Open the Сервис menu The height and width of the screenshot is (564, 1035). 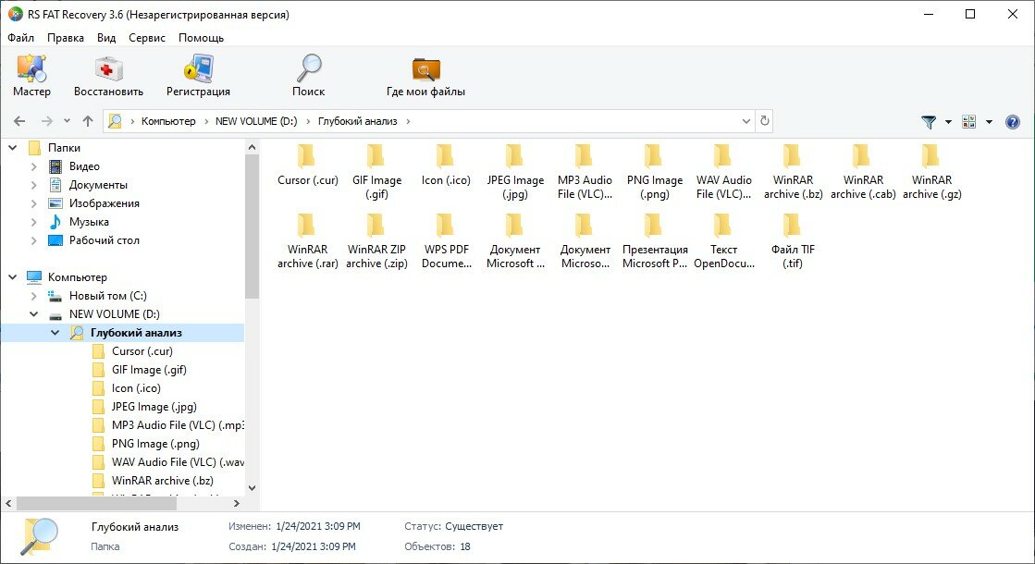[146, 38]
